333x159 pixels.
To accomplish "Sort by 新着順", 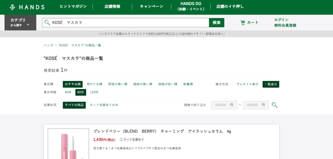I will tap(188, 84).
